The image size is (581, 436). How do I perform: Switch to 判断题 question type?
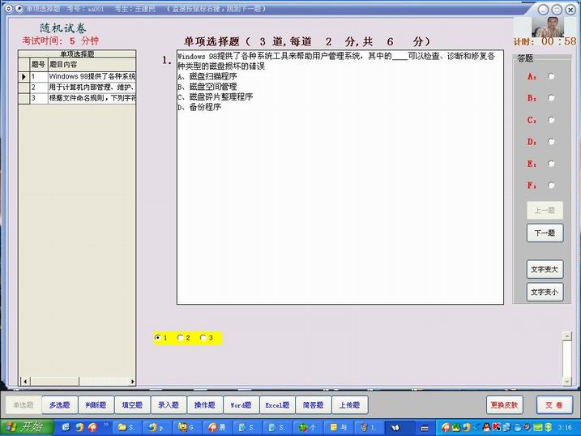96,405
